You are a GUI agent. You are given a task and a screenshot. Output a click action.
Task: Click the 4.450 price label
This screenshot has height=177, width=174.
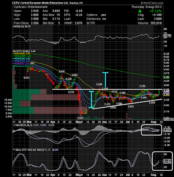click(74, 75)
